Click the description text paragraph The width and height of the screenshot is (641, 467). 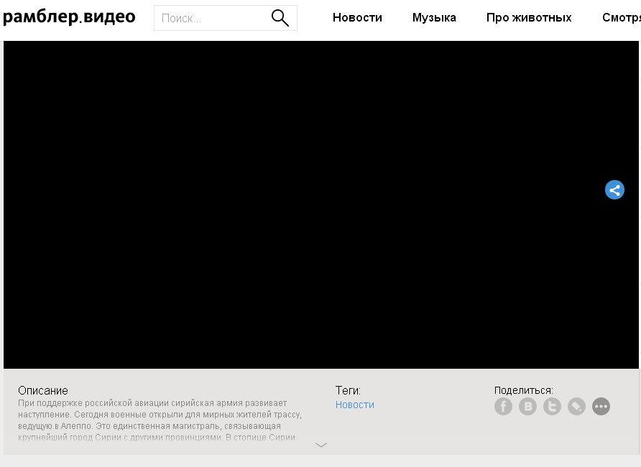[158, 420]
